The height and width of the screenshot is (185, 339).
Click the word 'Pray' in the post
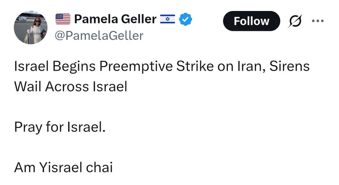pyautogui.click(x=28, y=127)
